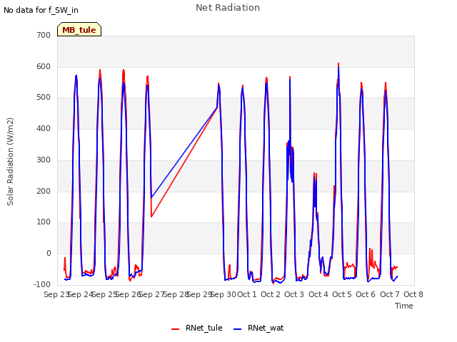Click the Sep 30 x-axis date label
The height and width of the screenshot is (342, 457).
click(224, 294)
